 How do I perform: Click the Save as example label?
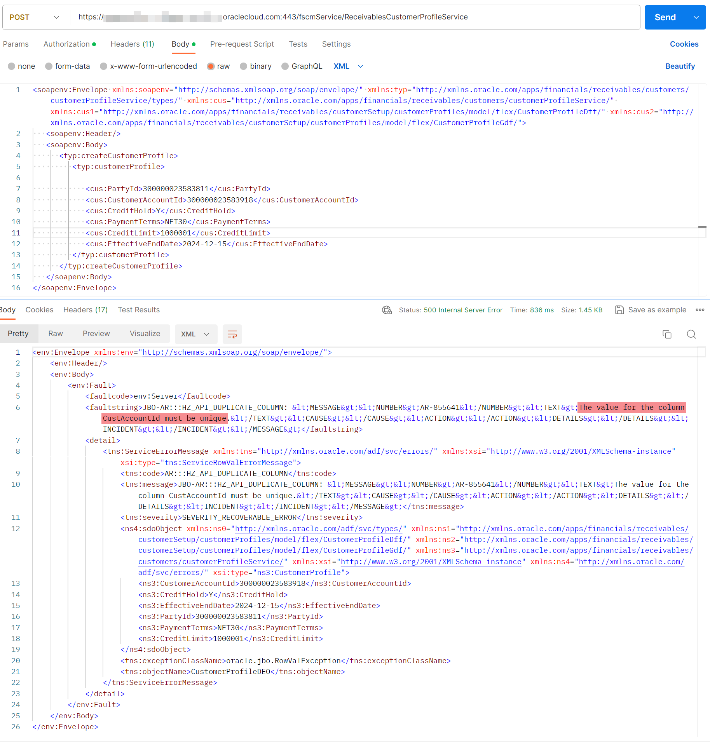coord(657,310)
